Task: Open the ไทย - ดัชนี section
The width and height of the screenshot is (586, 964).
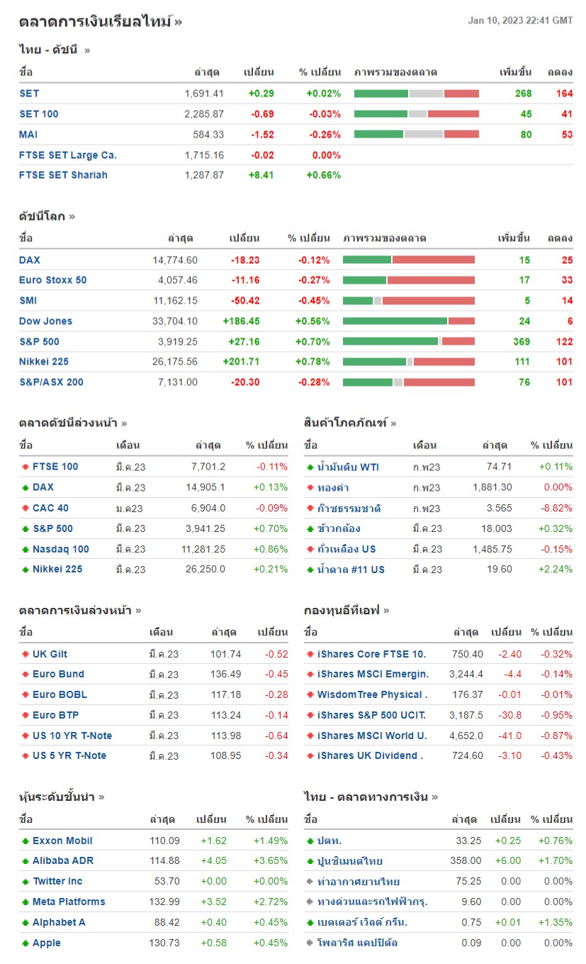Action: [55, 50]
